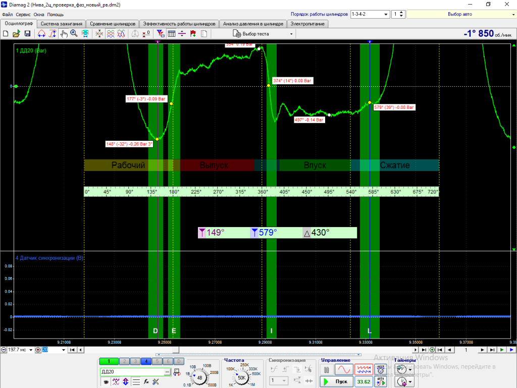
Task: Increase the cylinder number stepper
Action: point(401,13)
